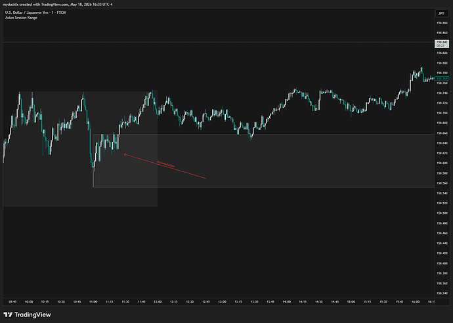Viewport: 453px width, 323px height.
Task: Click the 158.640 price axis label
Action: (x=442, y=143)
